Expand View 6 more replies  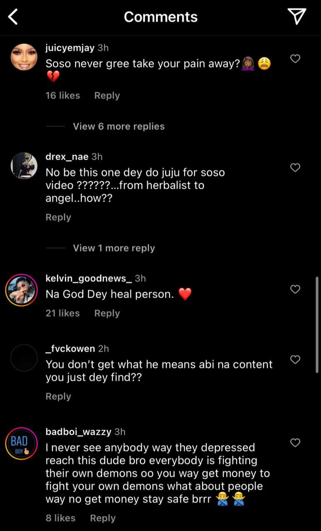(118, 127)
